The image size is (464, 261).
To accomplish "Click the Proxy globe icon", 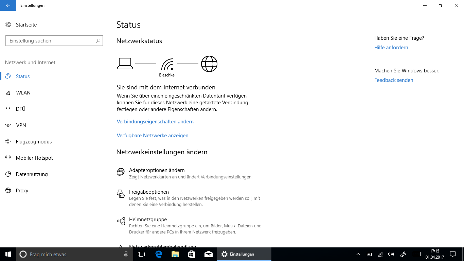I will pyautogui.click(x=8, y=191).
